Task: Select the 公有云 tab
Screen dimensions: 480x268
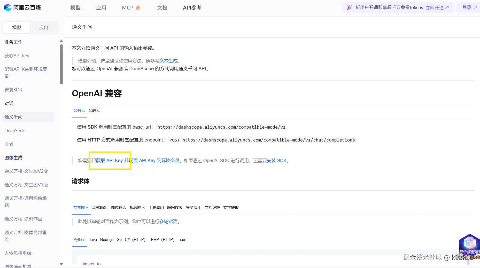Action: click(x=79, y=111)
